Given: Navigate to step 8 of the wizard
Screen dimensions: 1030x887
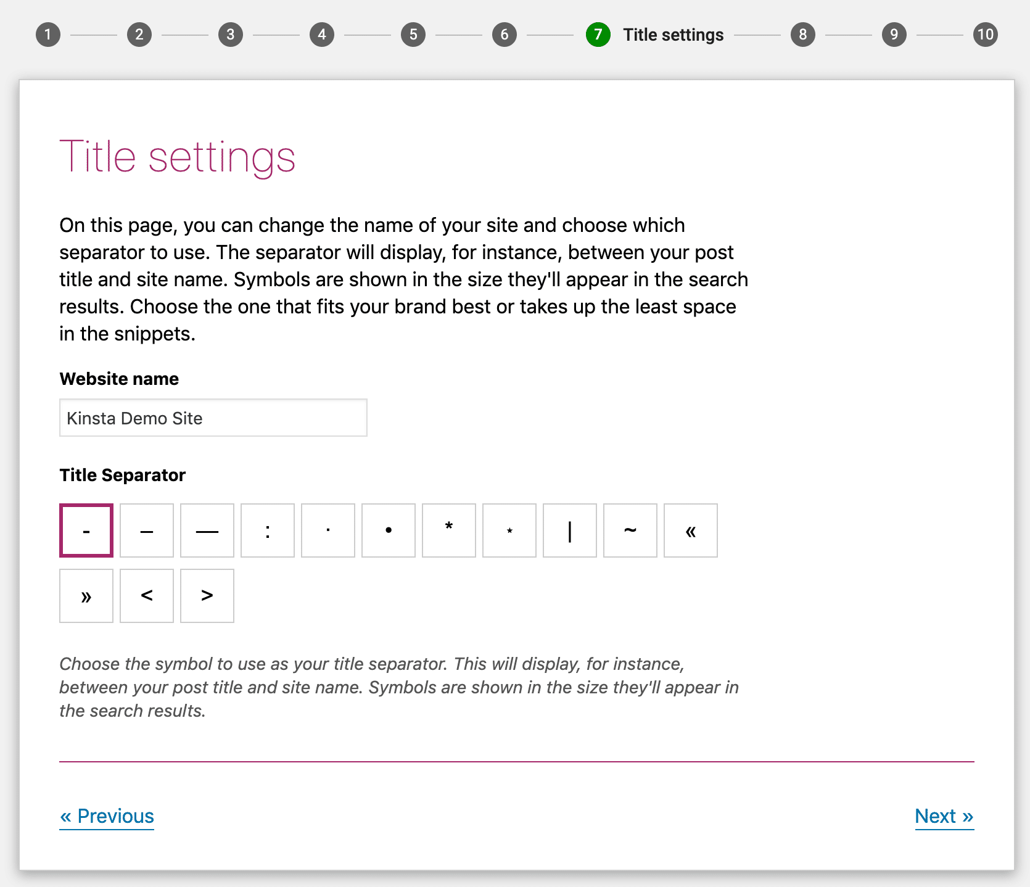Looking at the screenshot, I should 803,35.
